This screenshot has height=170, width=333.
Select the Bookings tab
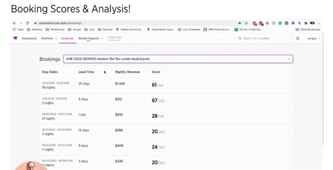click(68, 38)
